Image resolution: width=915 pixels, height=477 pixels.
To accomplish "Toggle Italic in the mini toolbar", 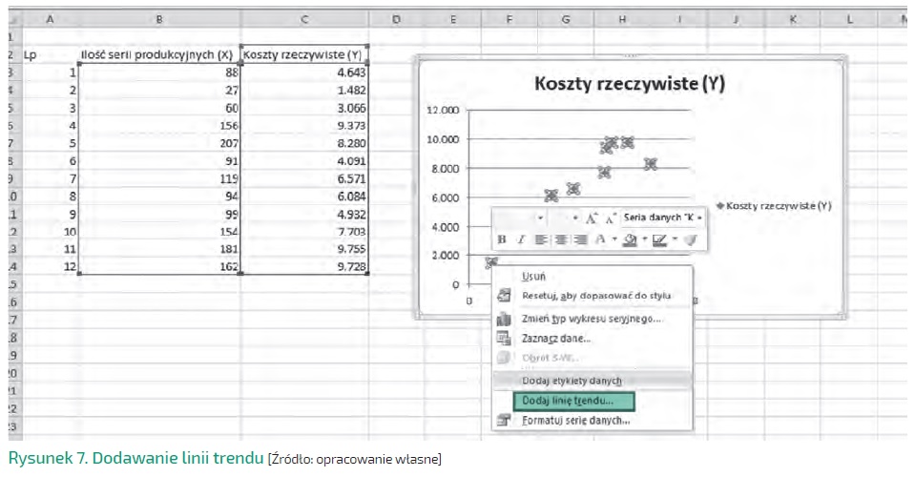I will tap(521, 239).
